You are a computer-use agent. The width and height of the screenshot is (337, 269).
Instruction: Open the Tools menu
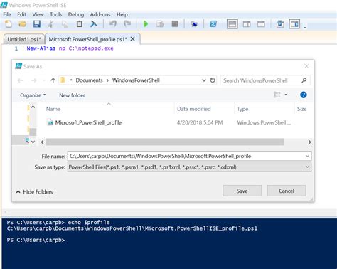click(55, 14)
